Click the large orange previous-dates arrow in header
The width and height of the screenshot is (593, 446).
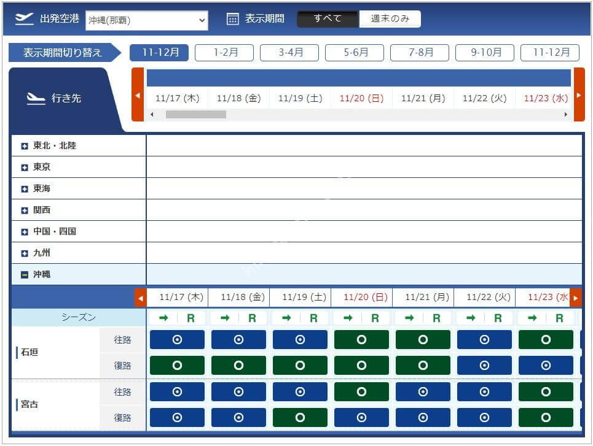point(138,95)
